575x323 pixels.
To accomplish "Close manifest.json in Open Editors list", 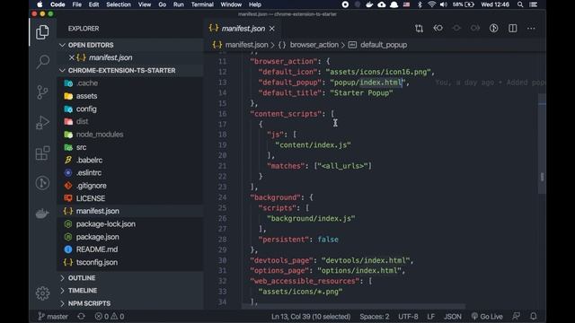I will pyautogui.click(x=72, y=57).
